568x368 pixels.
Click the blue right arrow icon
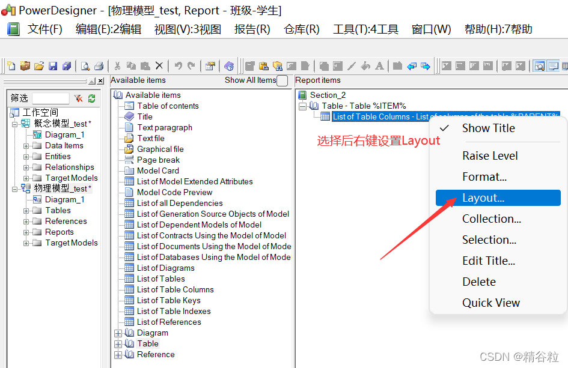pos(426,66)
